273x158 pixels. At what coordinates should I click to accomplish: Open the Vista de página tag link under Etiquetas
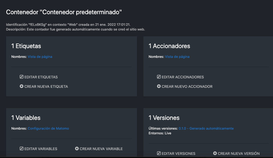point(40,56)
